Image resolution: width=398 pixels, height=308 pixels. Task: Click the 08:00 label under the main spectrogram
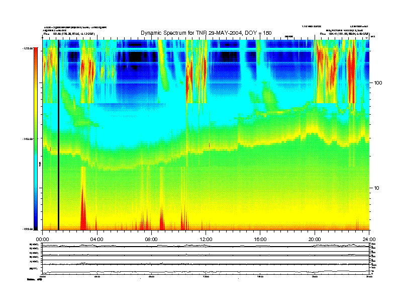coord(151,240)
